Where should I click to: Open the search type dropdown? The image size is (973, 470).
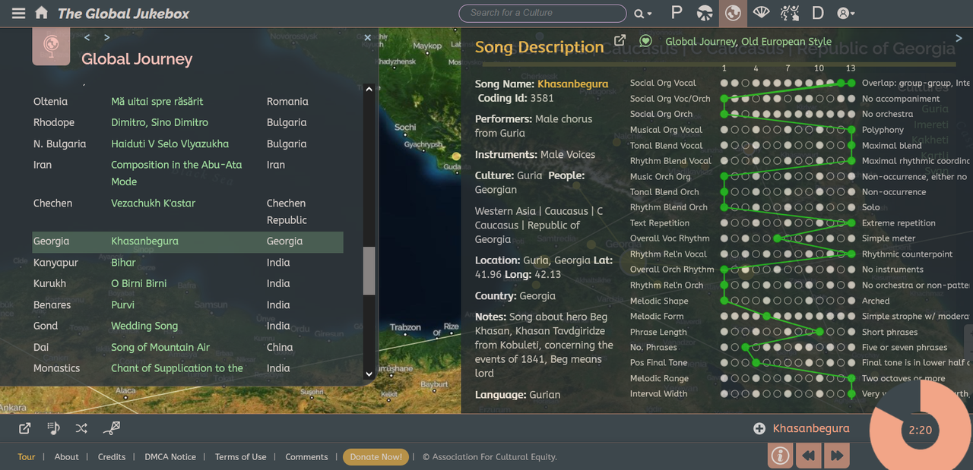coord(643,14)
